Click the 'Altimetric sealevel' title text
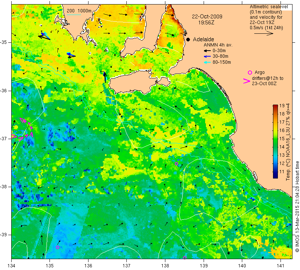300x270 pixels. click(268, 7)
